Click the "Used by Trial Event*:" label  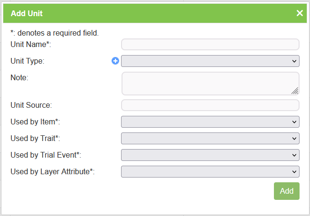click(x=46, y=155)
